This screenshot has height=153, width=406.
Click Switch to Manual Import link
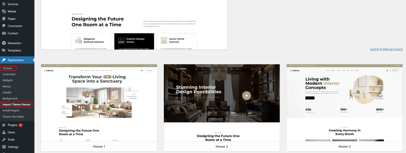tap(386, 49)
